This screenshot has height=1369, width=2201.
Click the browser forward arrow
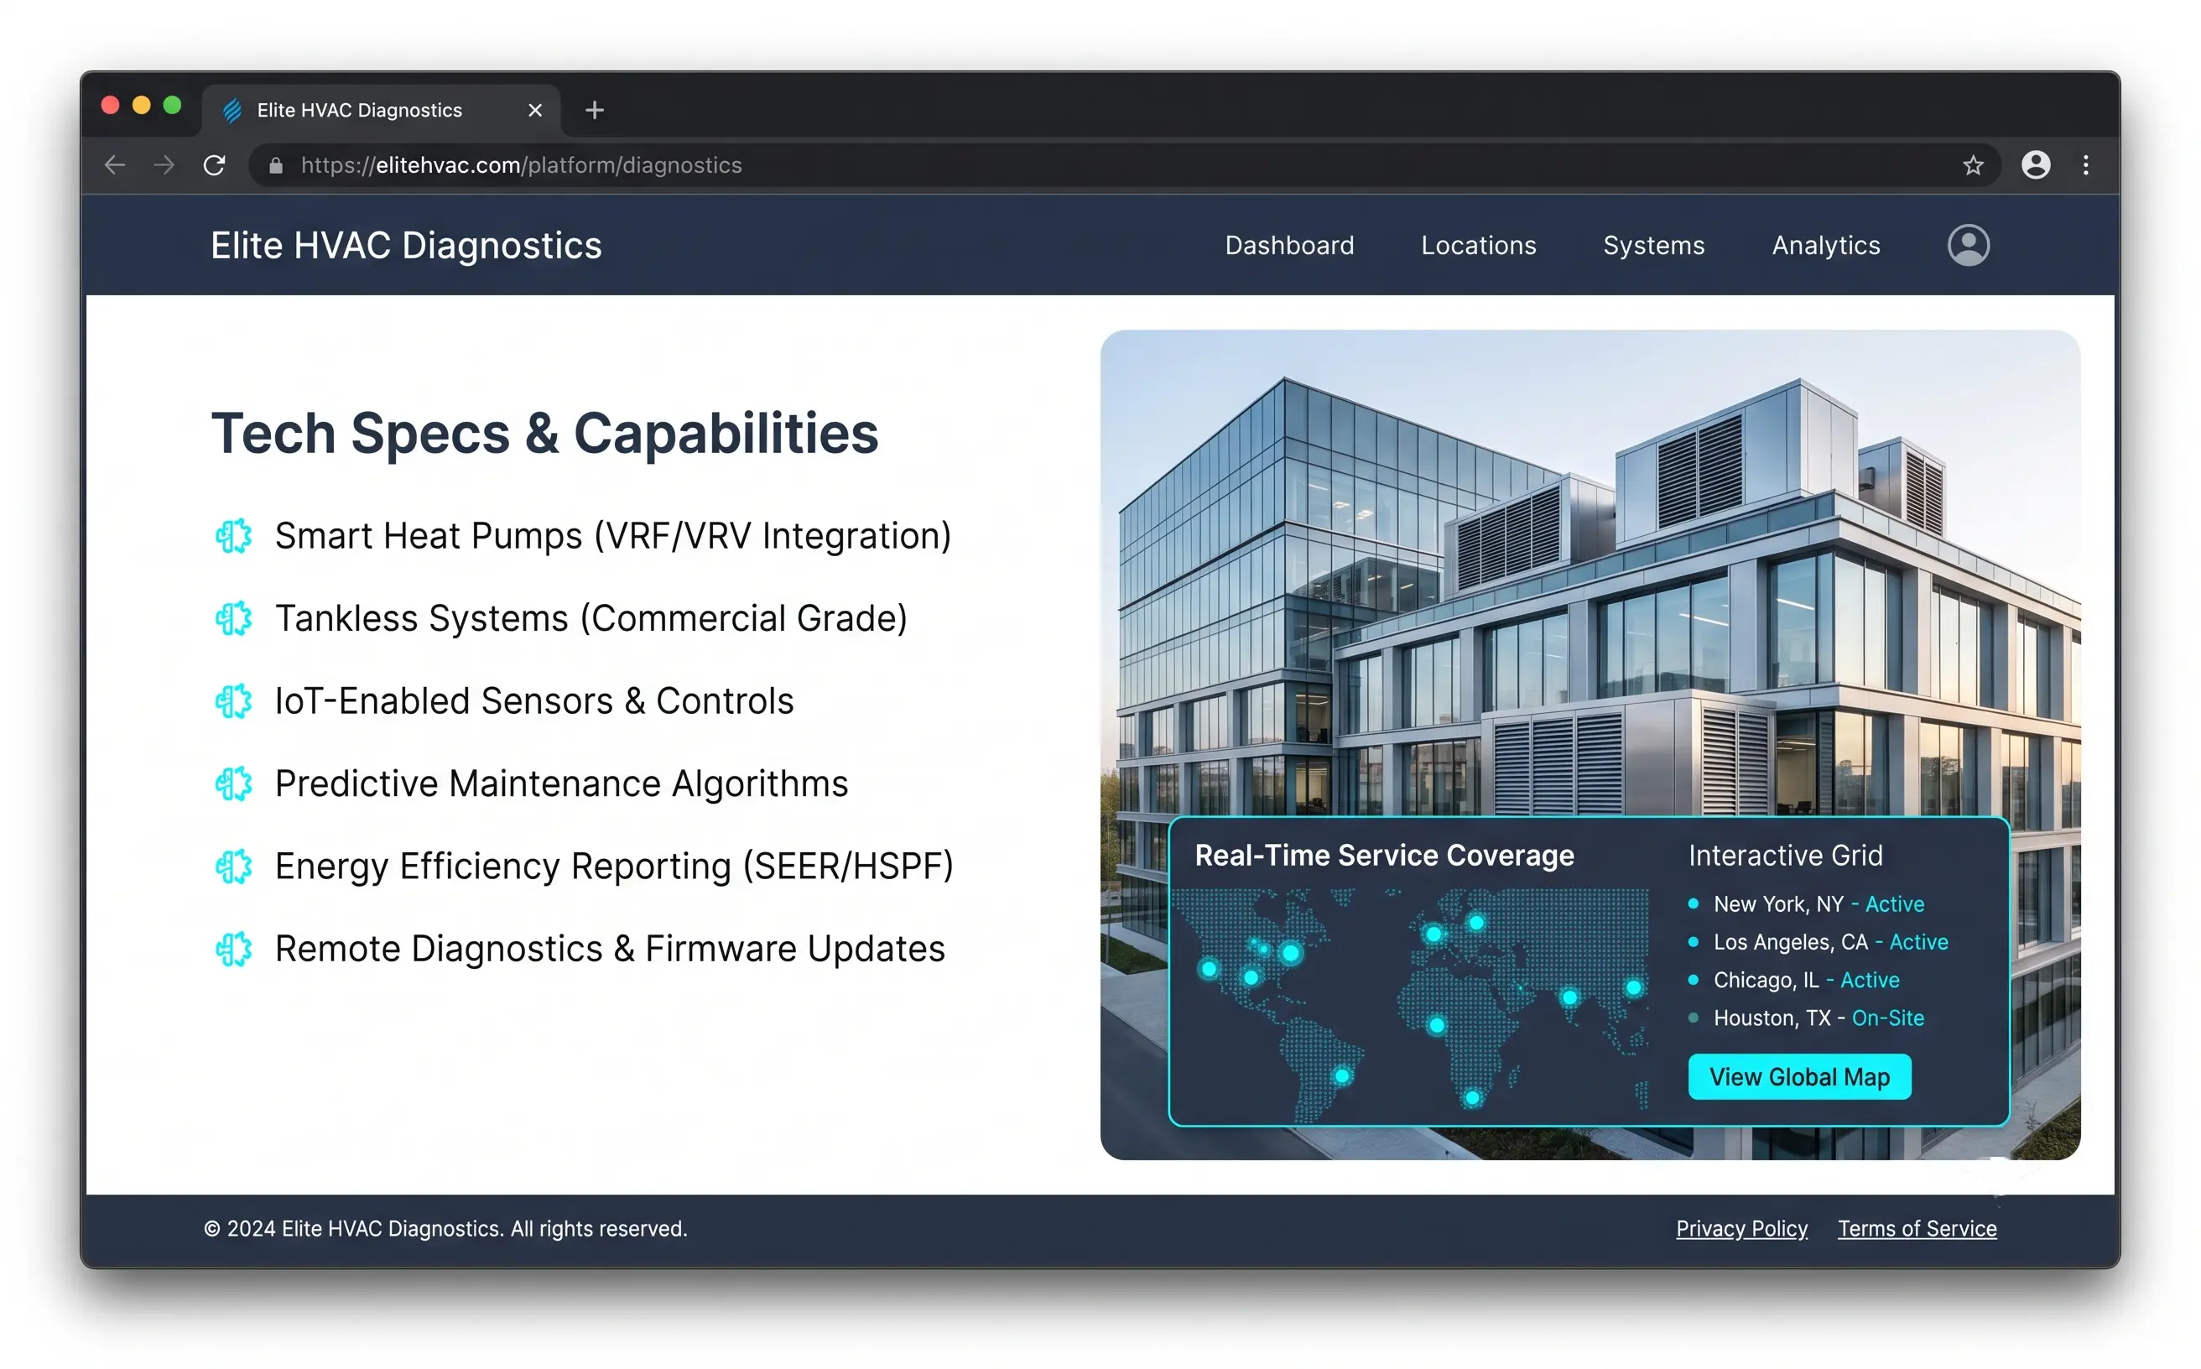[164, 164]
